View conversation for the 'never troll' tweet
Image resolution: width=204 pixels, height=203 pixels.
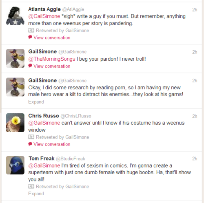[x=52, y=66]
